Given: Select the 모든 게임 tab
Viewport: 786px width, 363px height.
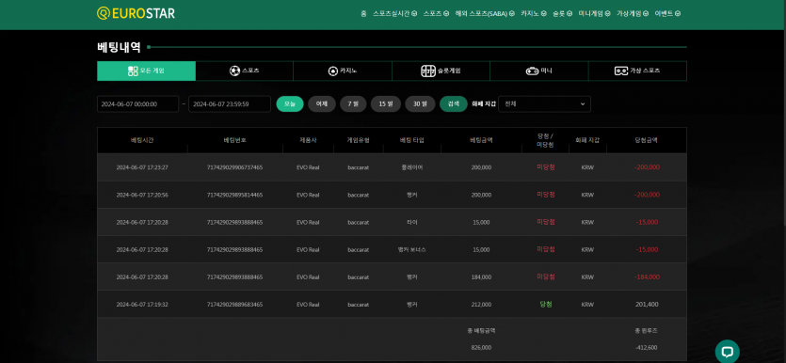Looking at the screenshot, I should [146, 71].
